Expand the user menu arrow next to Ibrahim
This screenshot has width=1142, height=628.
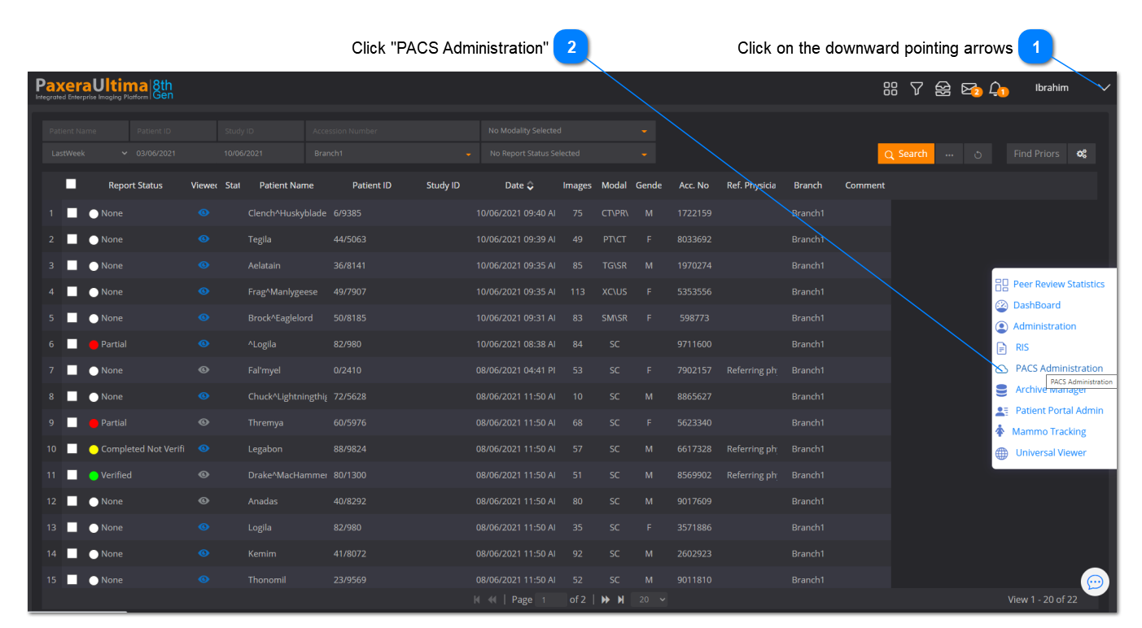click(x=1105, y=88)
